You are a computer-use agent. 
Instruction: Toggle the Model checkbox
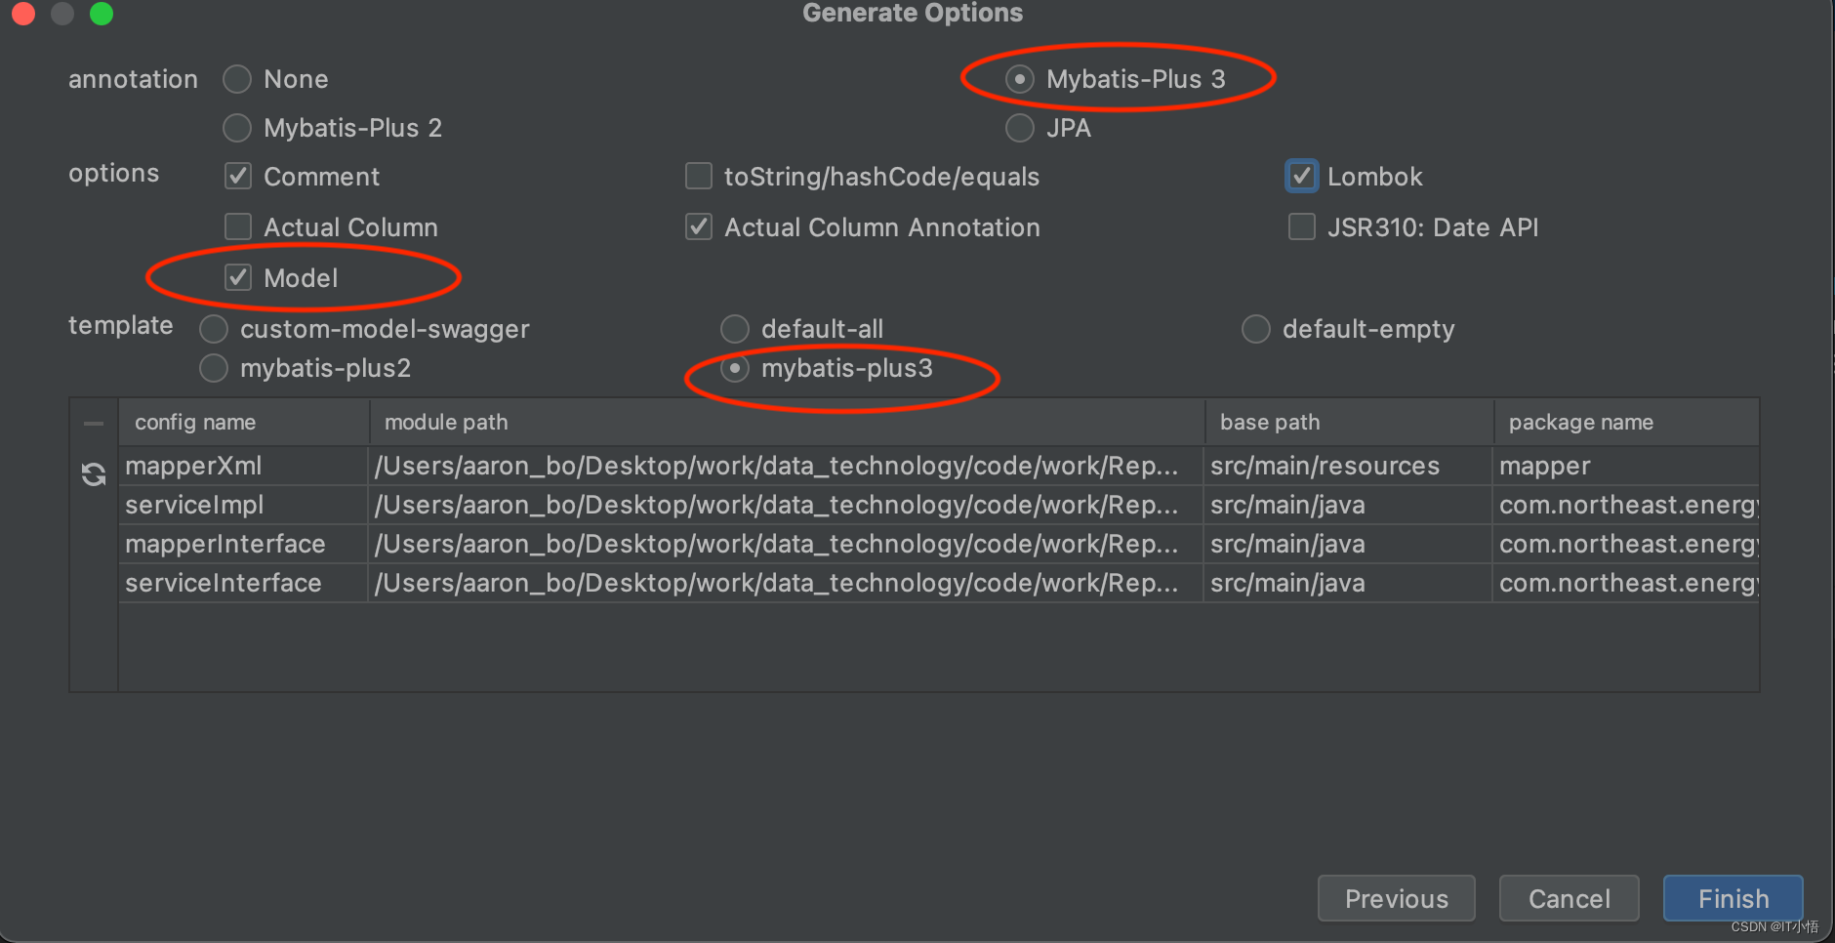pos(238,278)
